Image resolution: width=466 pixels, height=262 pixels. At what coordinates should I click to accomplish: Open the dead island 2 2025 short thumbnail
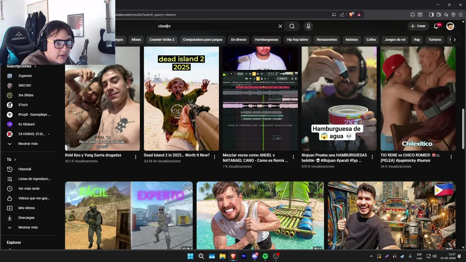pos(181,98)
